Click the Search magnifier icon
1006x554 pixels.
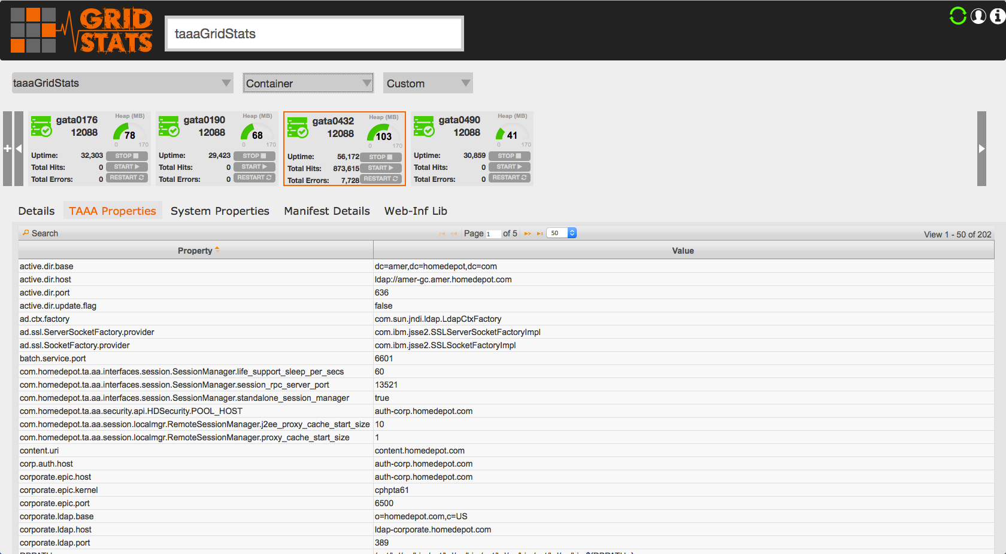(x=26, y=233)
